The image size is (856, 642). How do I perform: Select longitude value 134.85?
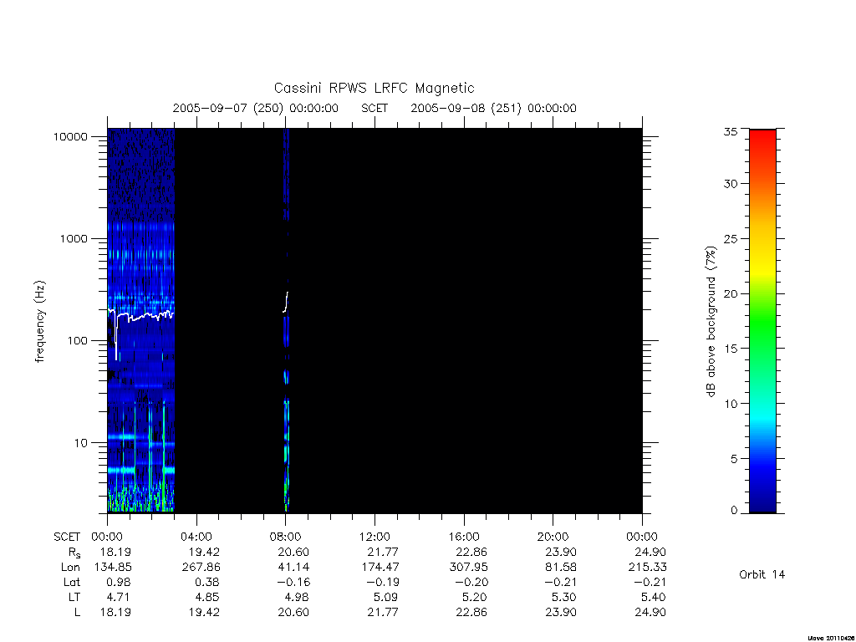click(113, 568)
